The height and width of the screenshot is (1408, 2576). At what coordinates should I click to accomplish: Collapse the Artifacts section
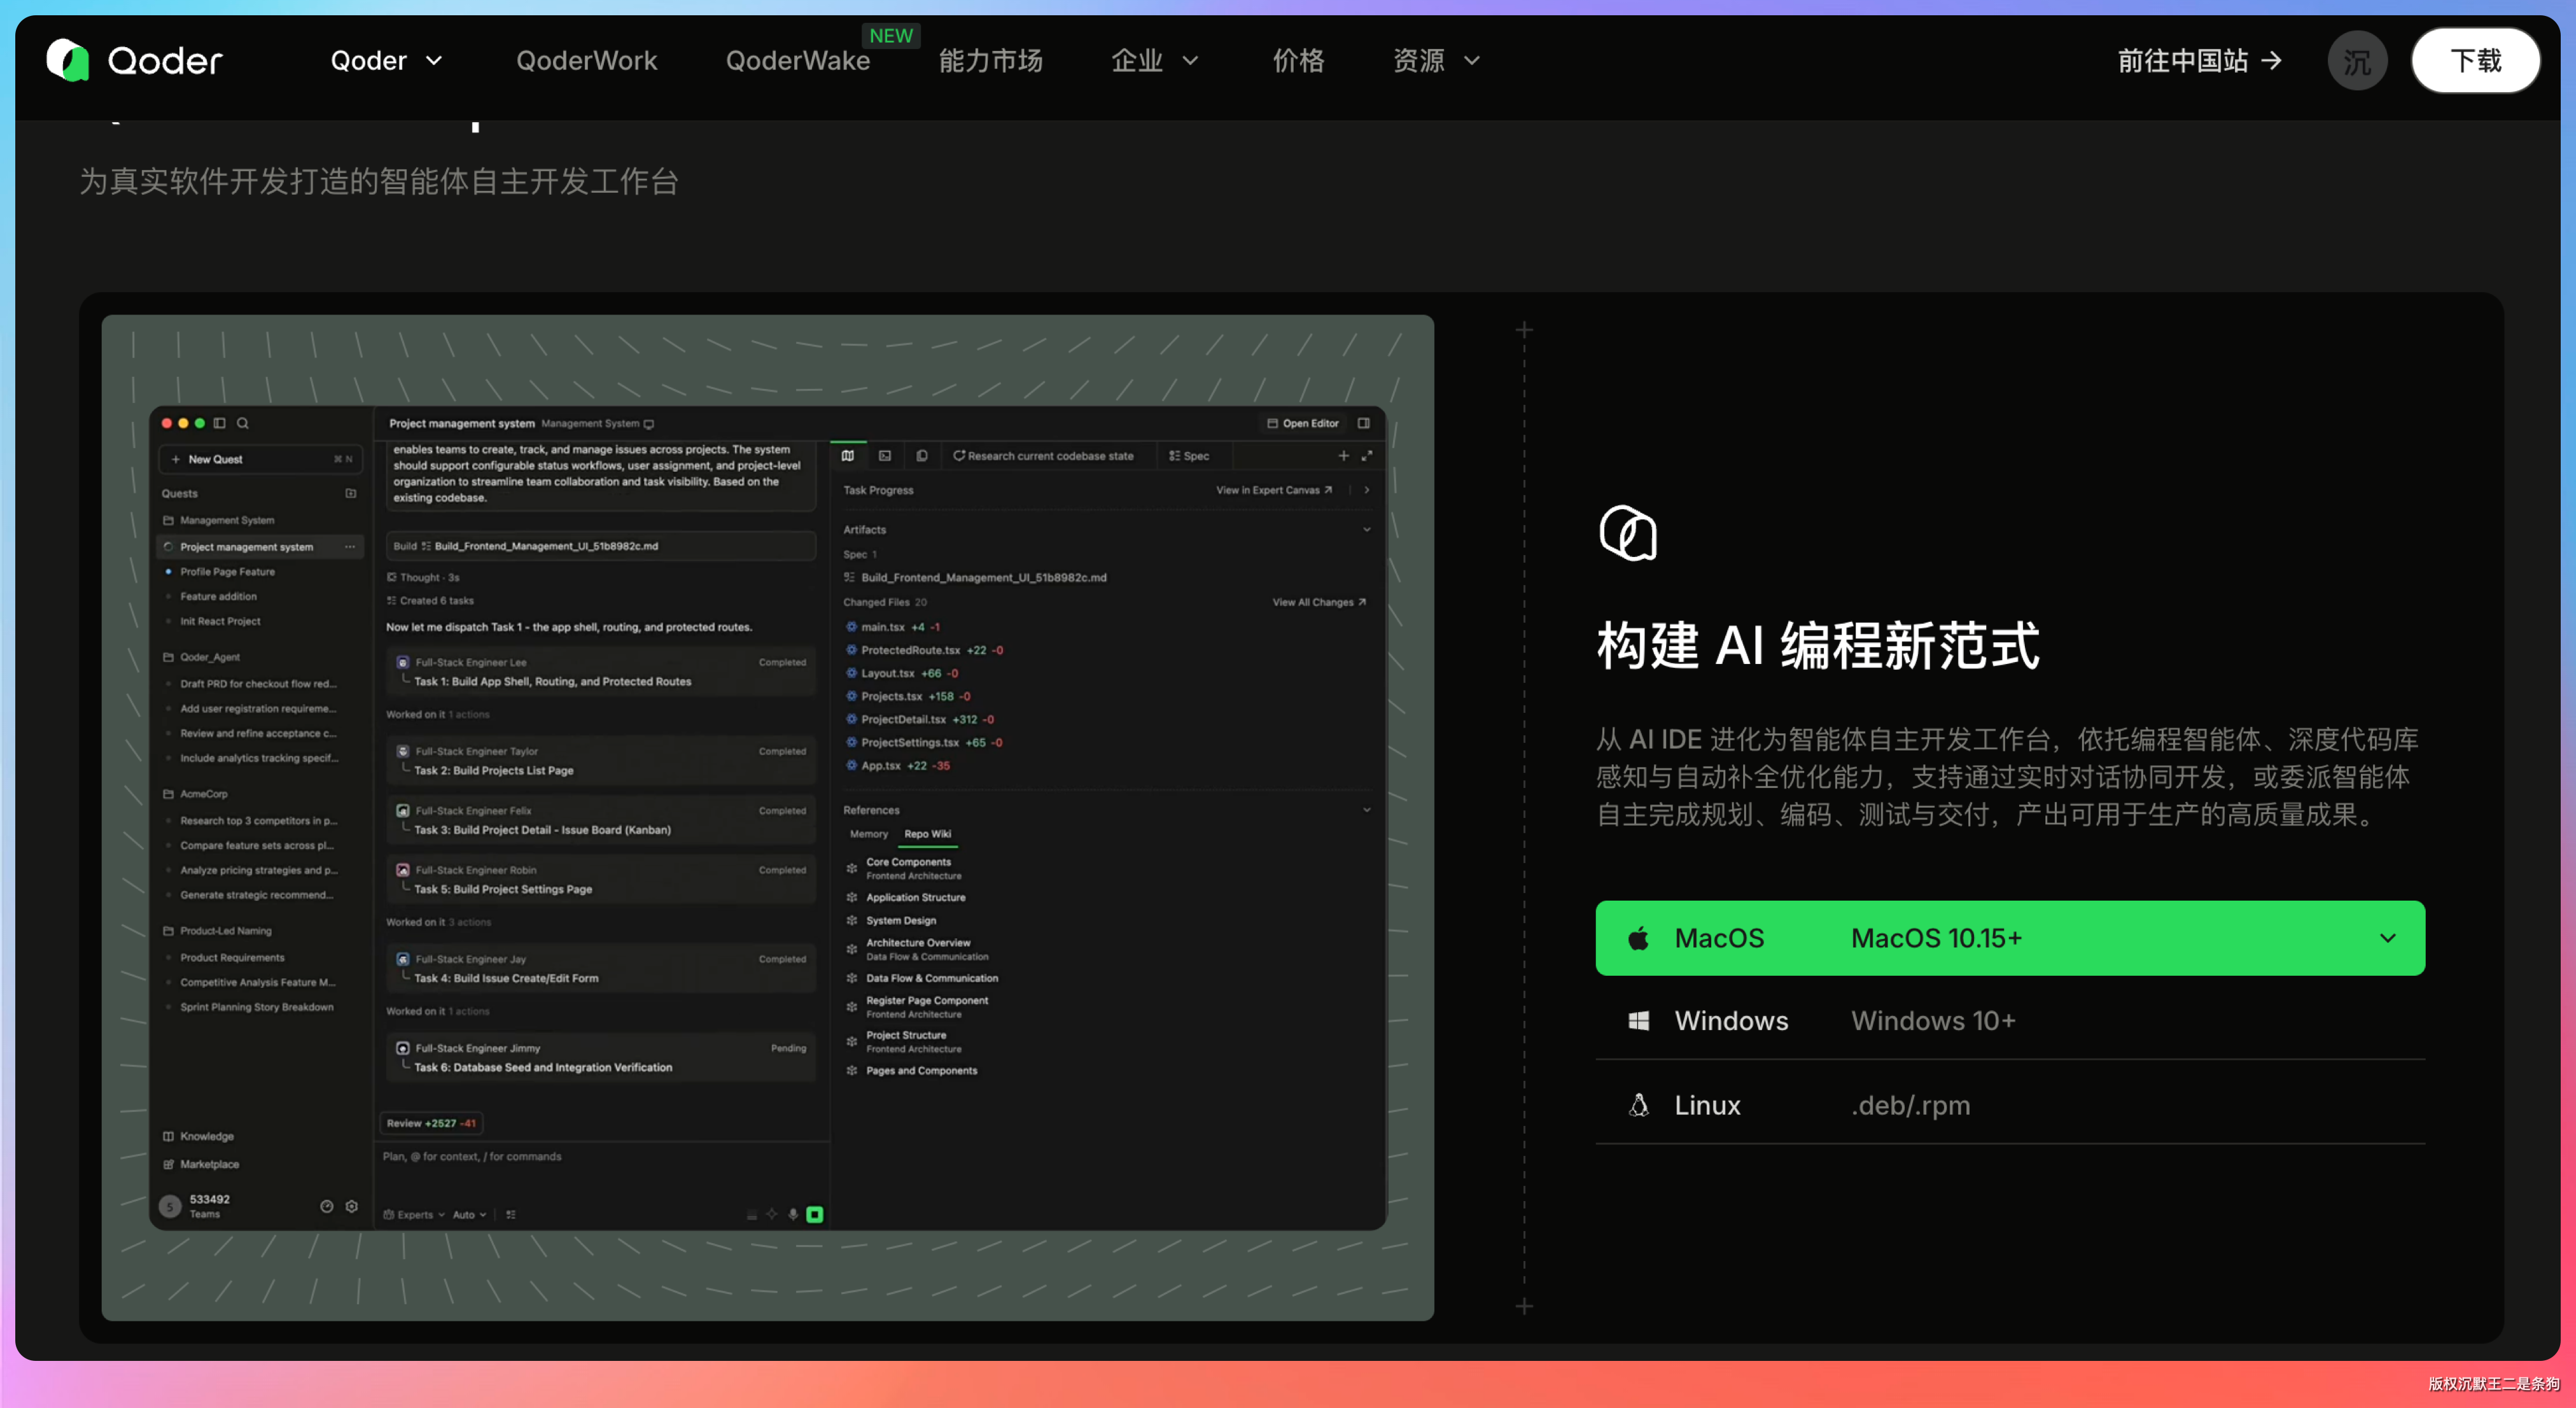(1367, 530)
